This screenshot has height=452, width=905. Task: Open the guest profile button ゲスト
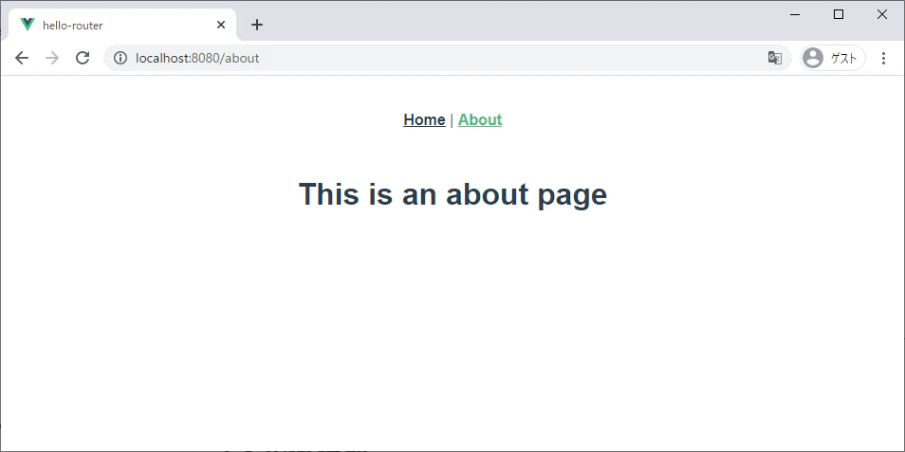pyautogui.click(x=832, y=58)
